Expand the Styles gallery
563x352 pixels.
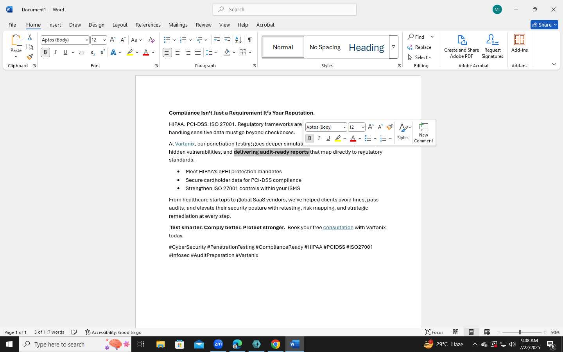point(394,47)
